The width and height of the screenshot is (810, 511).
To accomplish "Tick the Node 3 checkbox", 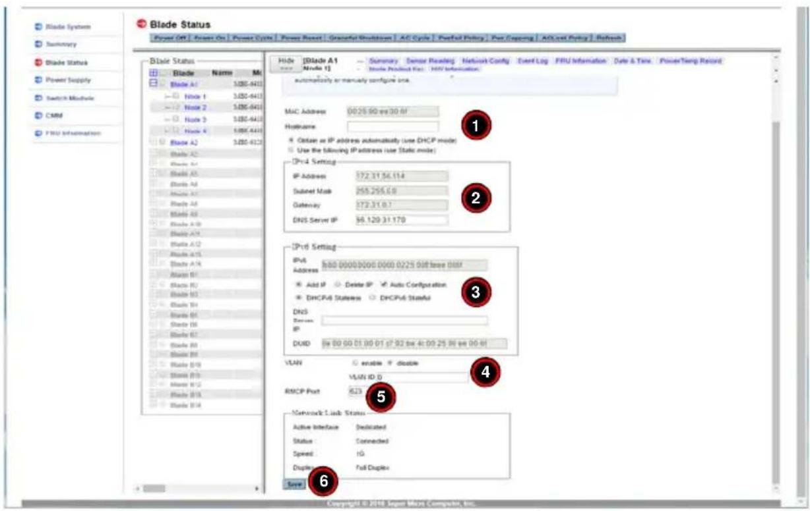I will pyautogui.click(x=176, y=119).
